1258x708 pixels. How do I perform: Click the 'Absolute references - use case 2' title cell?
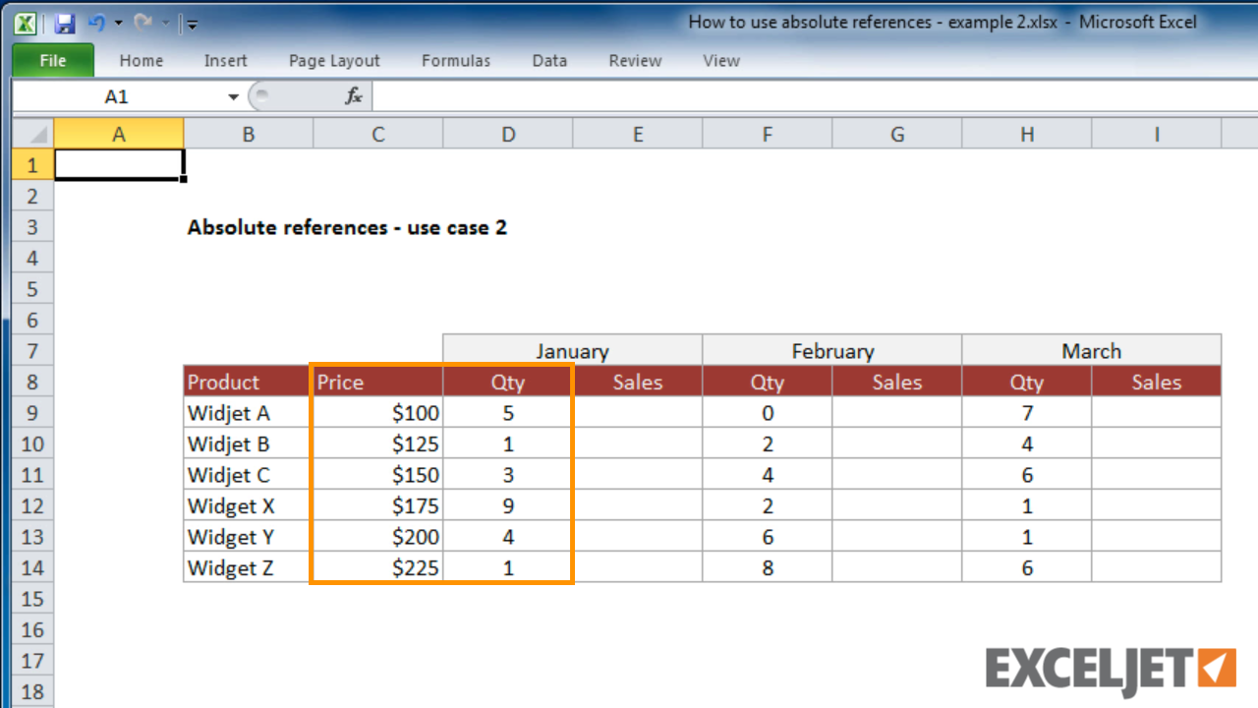(347, 227)
